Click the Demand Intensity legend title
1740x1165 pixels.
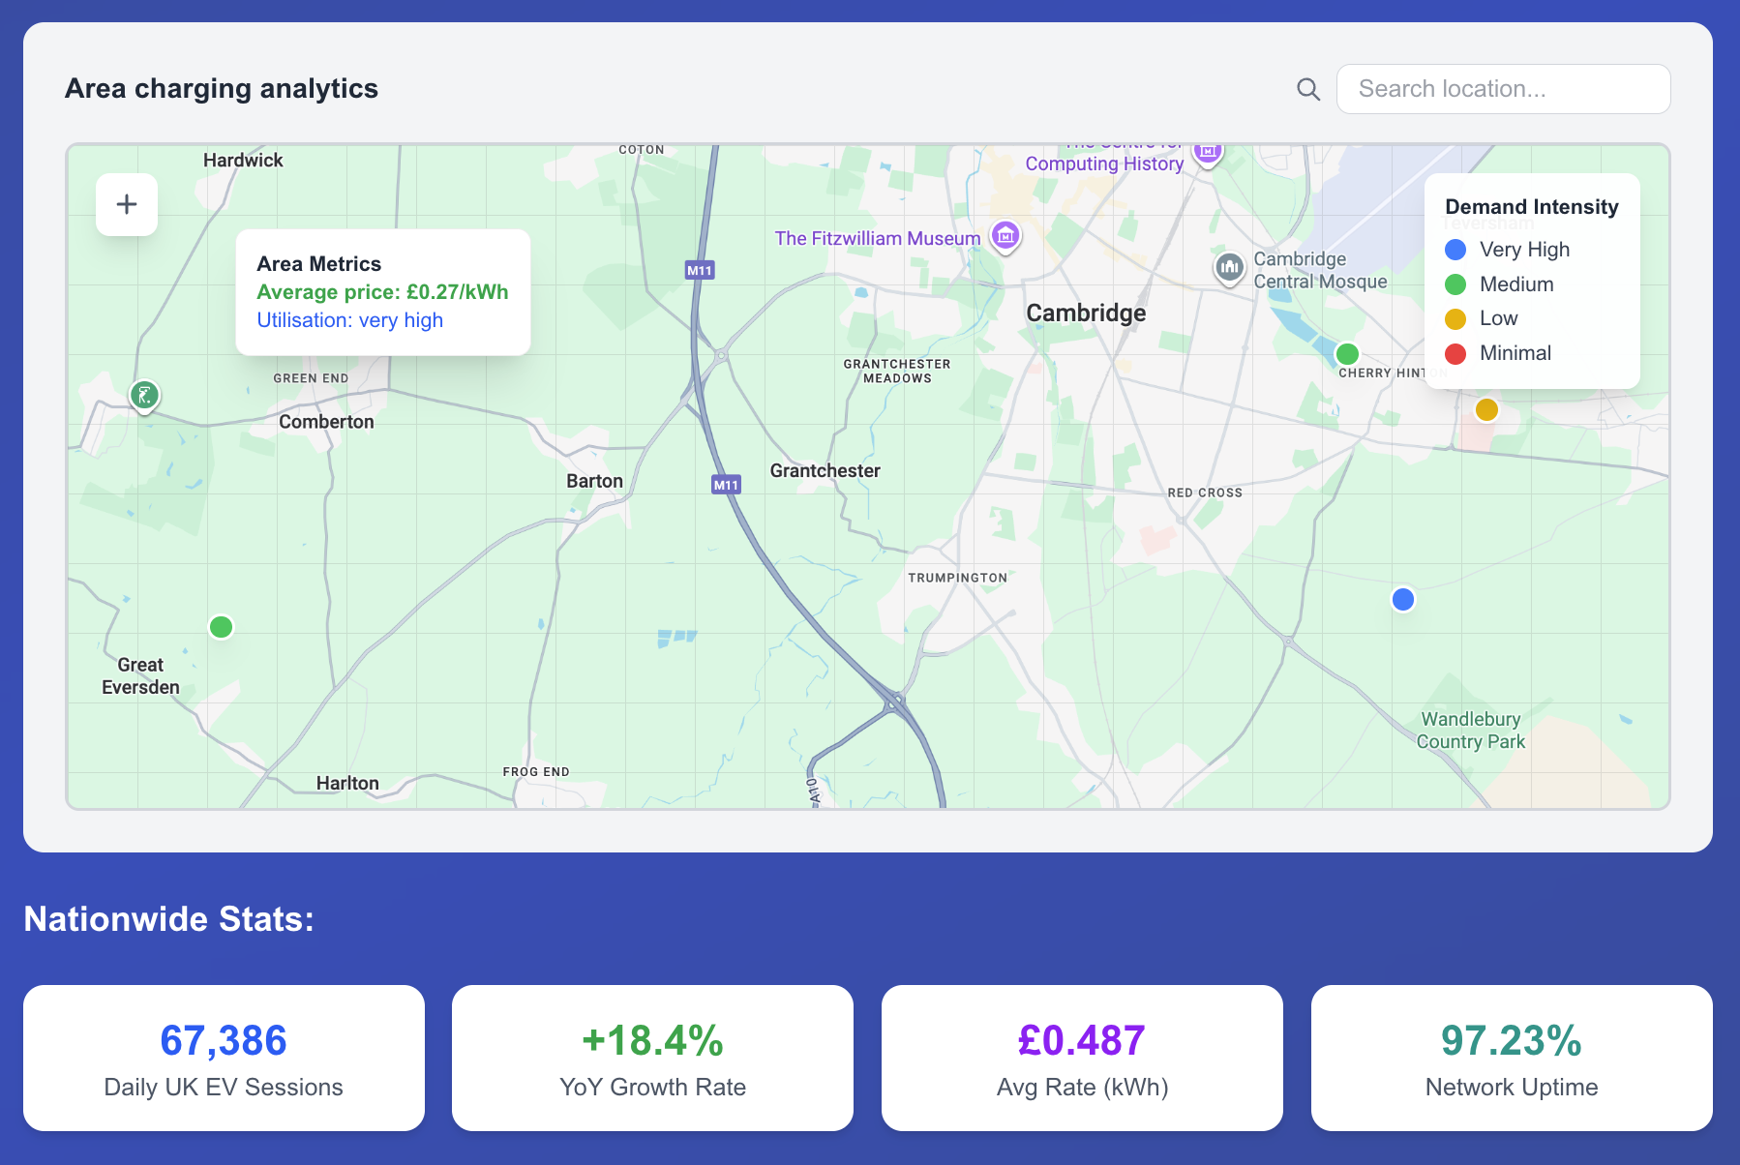[x=1531, y=207]
